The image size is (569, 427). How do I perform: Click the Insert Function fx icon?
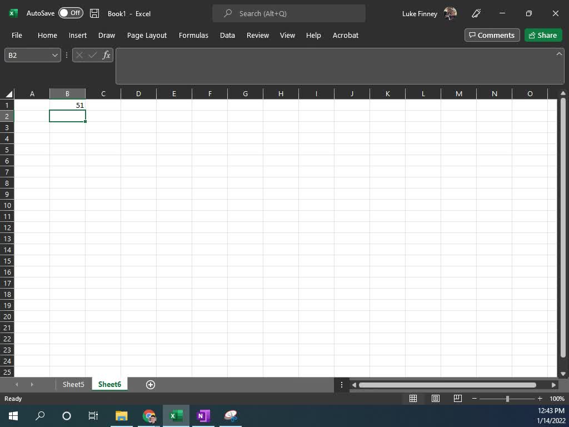coord(106,55)
